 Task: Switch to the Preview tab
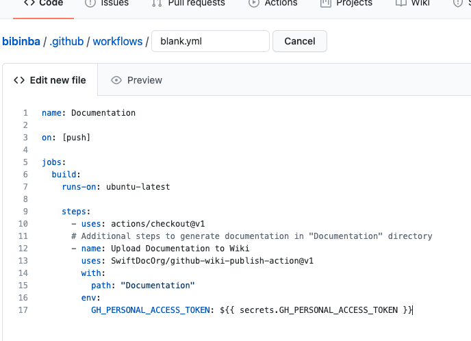click(144, 80)
